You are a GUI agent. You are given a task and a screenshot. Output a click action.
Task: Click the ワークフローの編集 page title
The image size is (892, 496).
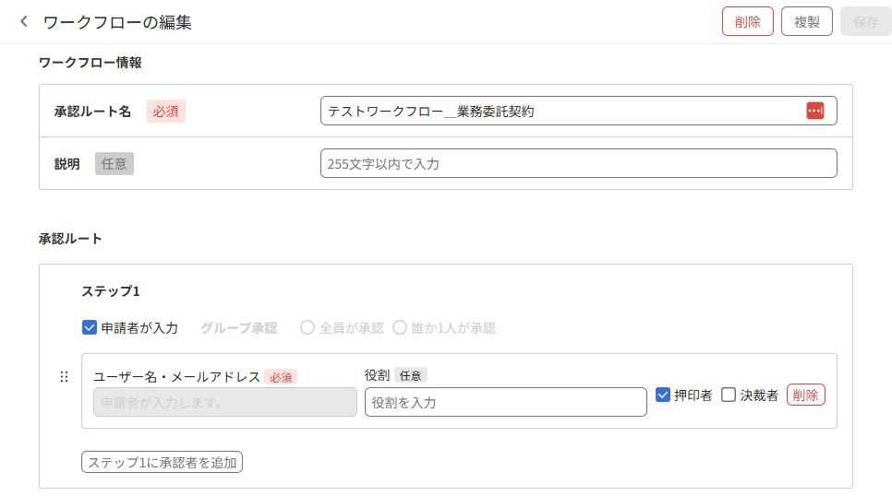(x=117, y=22)
